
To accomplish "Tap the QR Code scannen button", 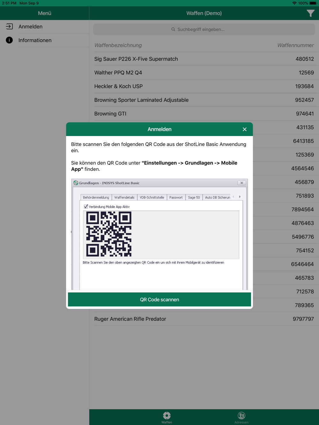I will click(x=159, y=299).
